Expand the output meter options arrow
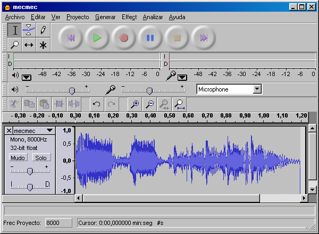 (x=27, y=77)
